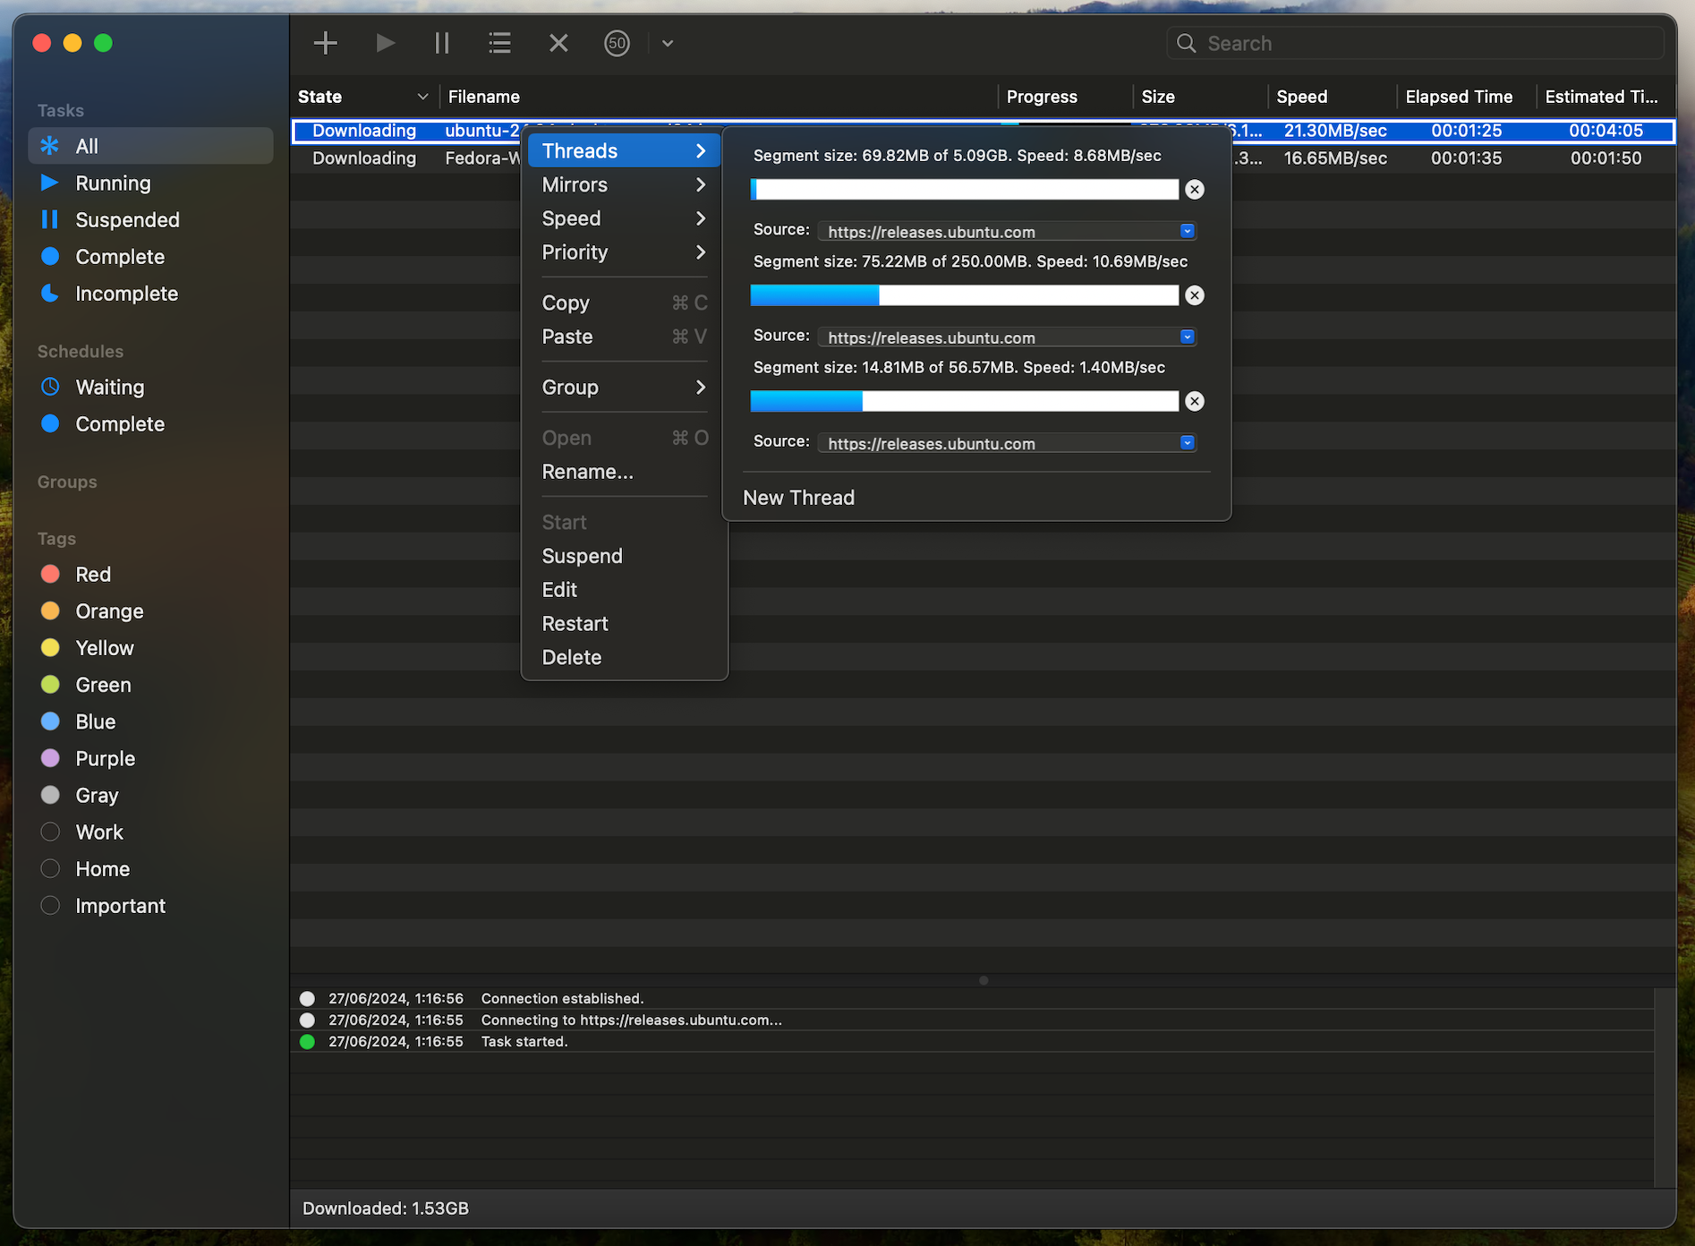Choose Rename... from context menu
The image size is (1695, 1246).
(625, 472)
